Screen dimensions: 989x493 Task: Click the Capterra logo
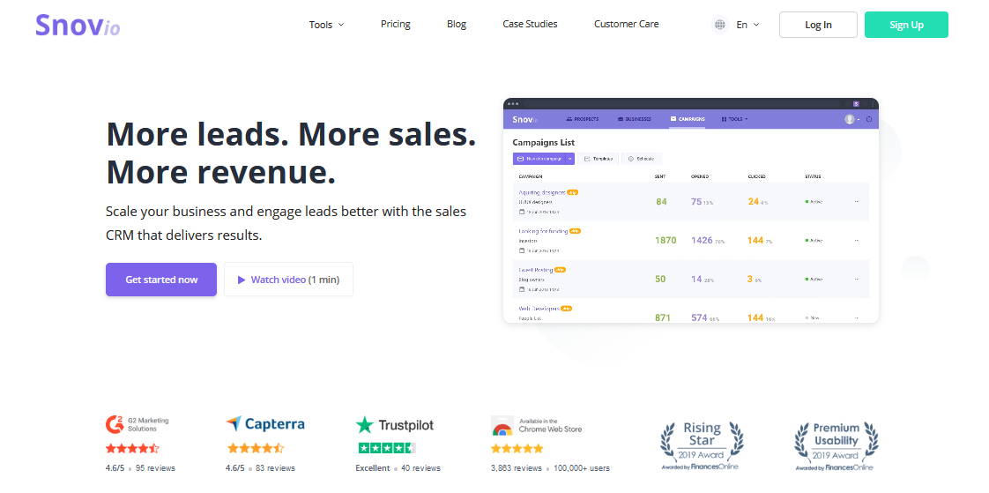[265, 424]
